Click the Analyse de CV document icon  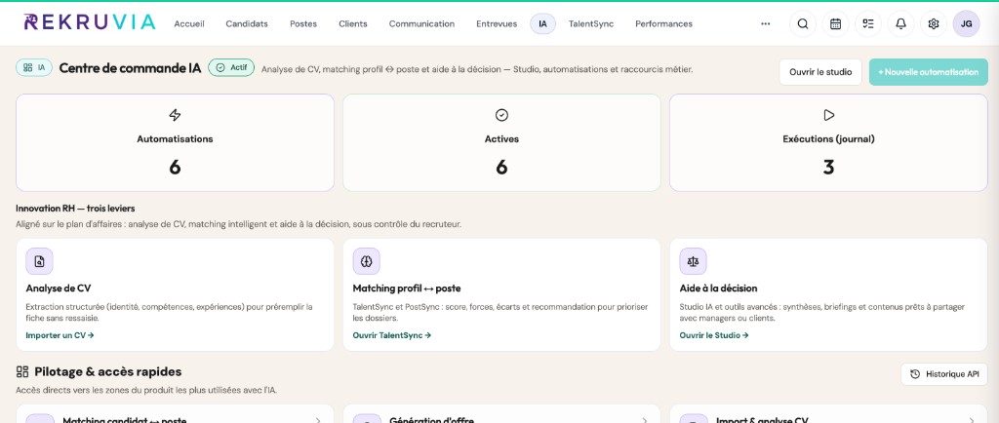[39, 261]
